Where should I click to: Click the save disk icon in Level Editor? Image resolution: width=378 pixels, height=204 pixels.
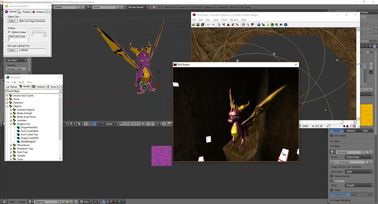pos(198,25)
